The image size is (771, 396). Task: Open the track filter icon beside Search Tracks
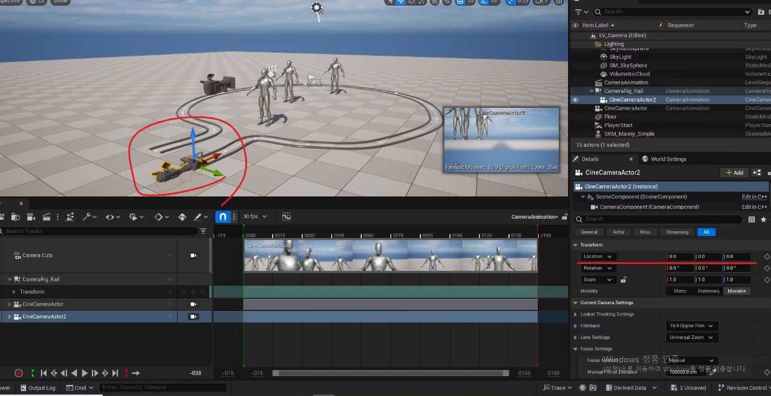pos(203,231)
